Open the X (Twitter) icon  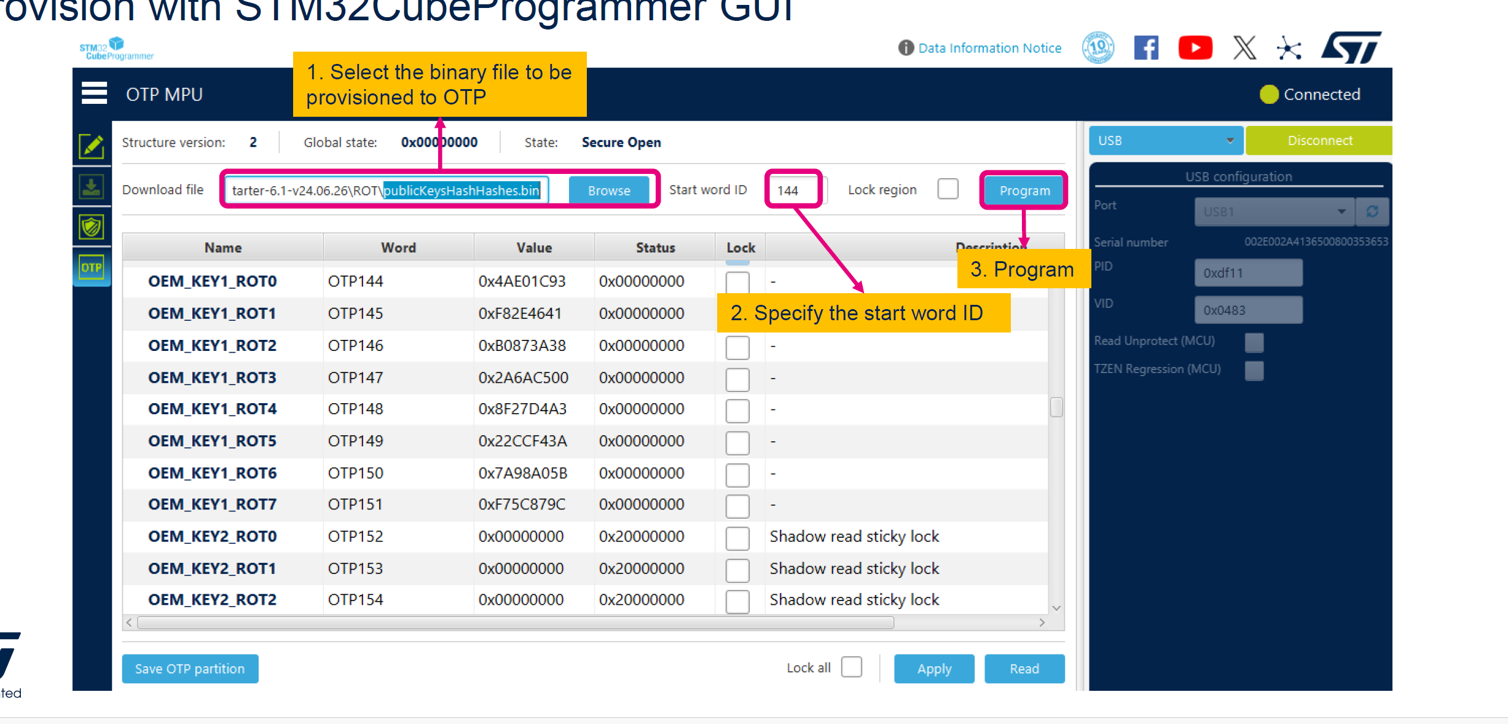tap(1244, 48)
